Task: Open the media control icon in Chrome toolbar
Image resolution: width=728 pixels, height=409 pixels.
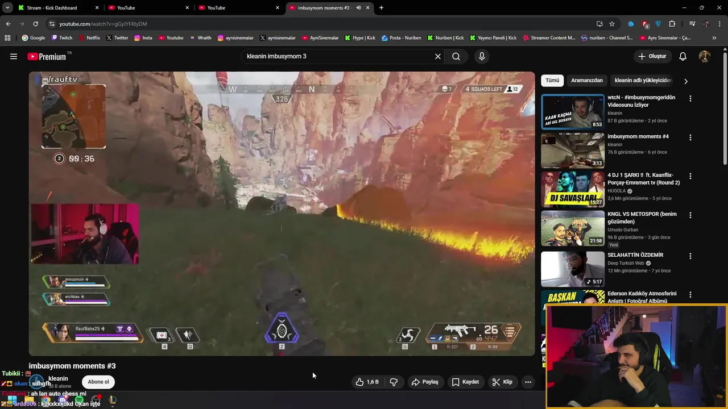Action: (692, 24)
